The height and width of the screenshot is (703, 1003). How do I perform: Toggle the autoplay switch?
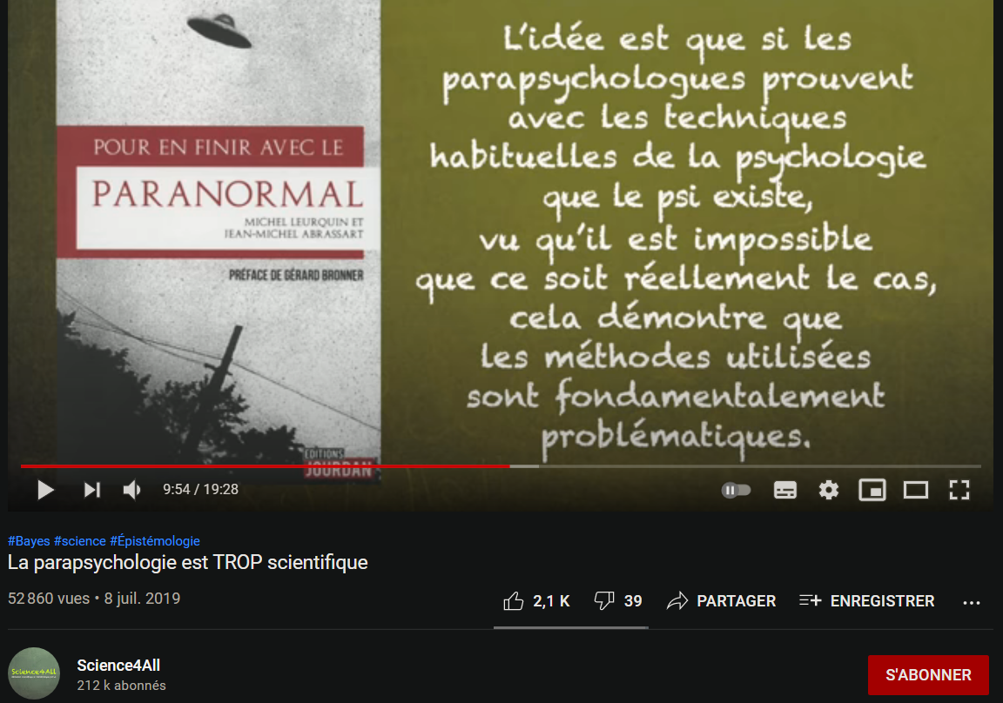click(x=736, y=490)
